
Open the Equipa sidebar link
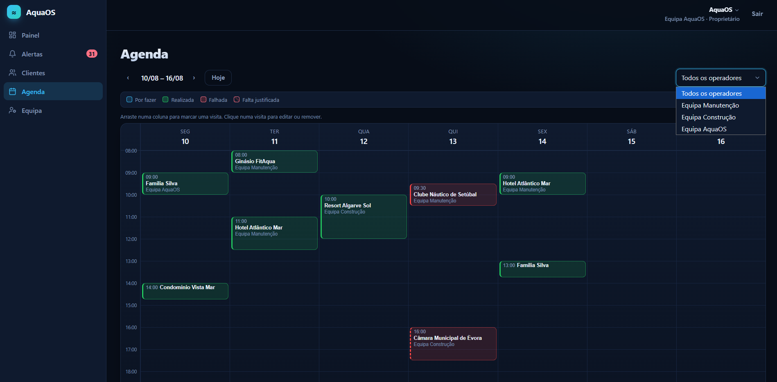[x=53, y=110]
